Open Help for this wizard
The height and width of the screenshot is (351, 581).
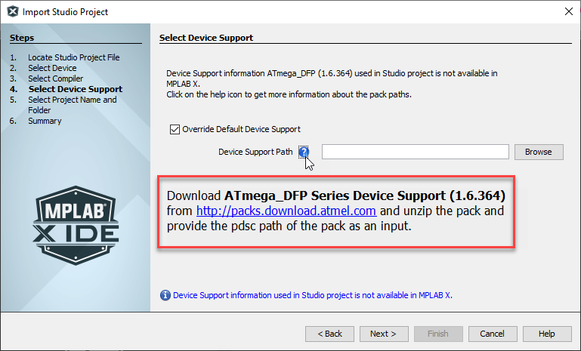coord(546,334)
